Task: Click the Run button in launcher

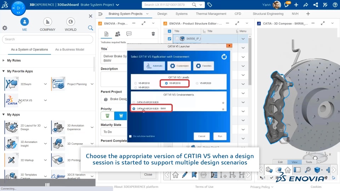Action: click(x=220, y=136)
